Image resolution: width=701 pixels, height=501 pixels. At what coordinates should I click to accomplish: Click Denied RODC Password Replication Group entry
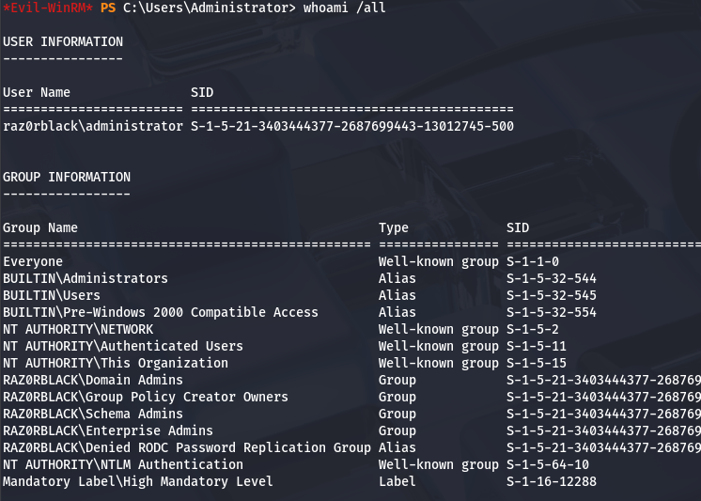(x=187, y=447)
